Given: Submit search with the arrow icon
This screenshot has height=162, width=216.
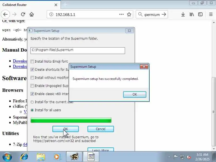Looking at the screenshot, I should pos(164,14).
